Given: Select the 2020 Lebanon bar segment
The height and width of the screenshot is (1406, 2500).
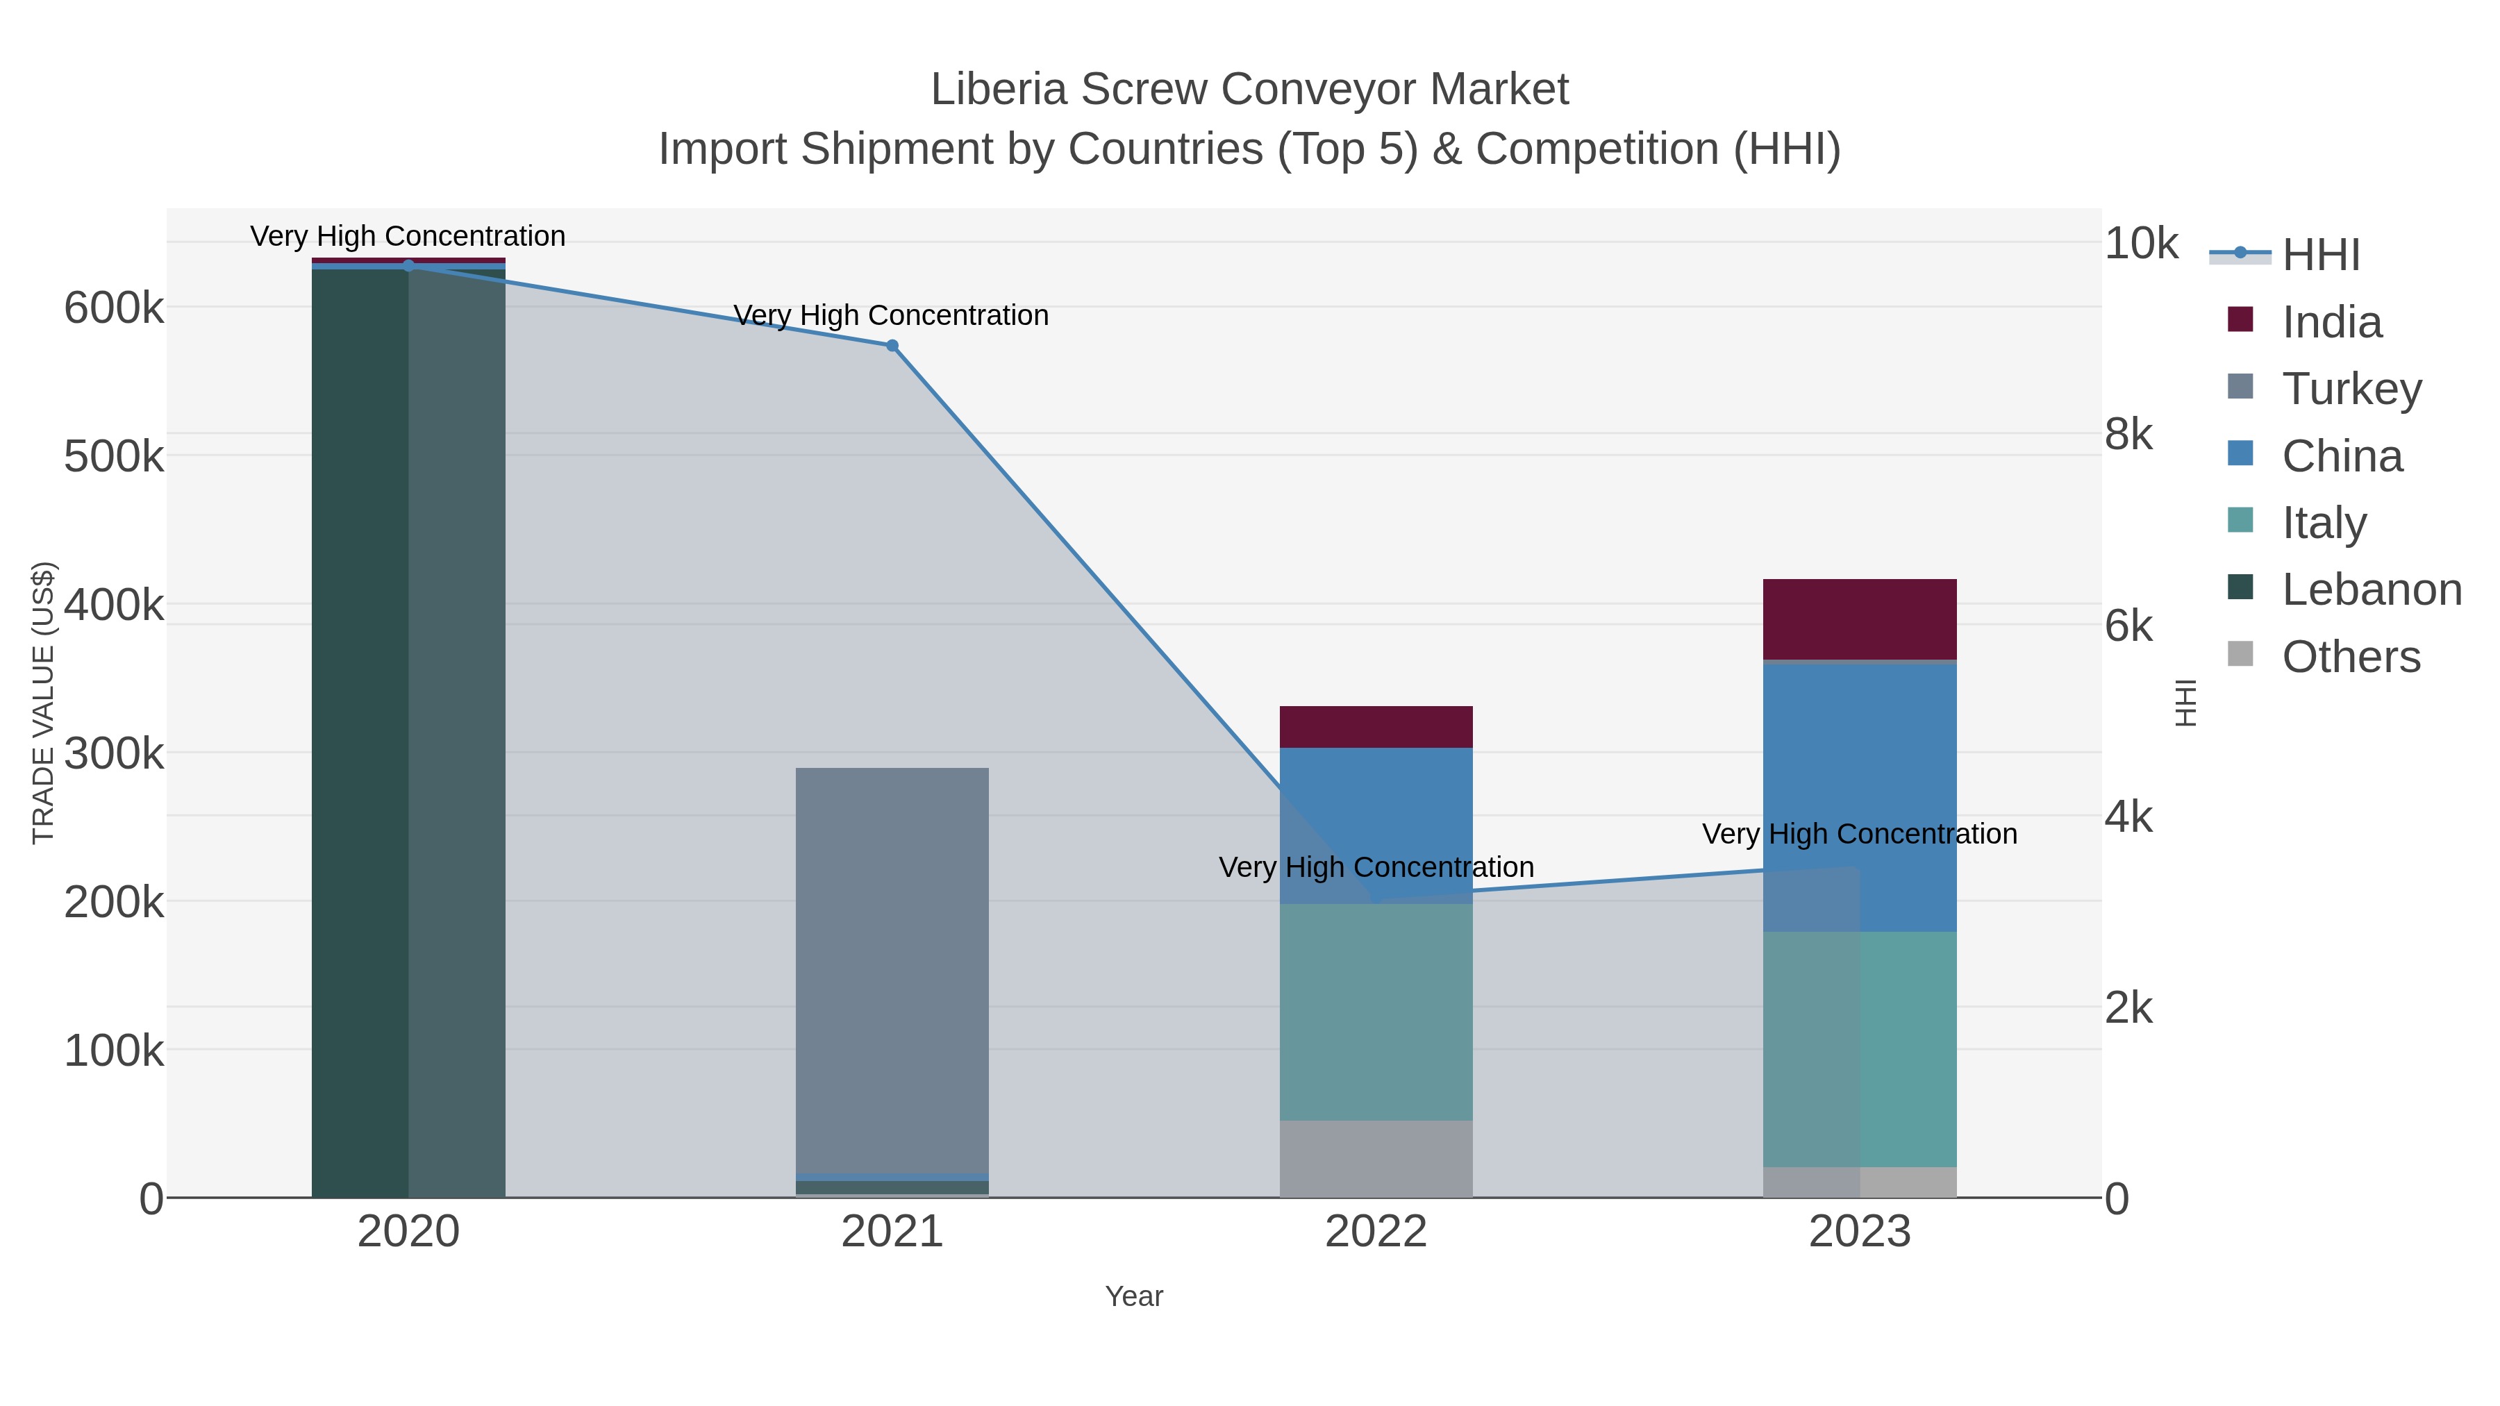Looking at the screenshot, I should [x=408, y=733].
